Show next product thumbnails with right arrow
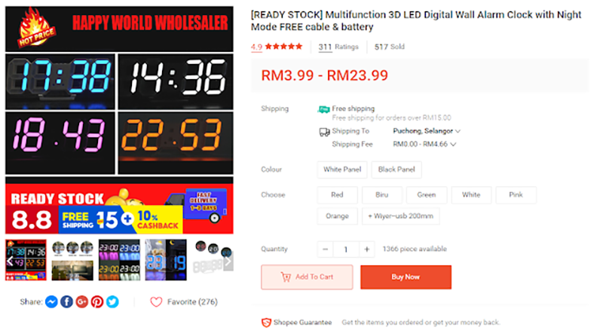The height and width of the screenshot is (336, 603). click(228, 261)
